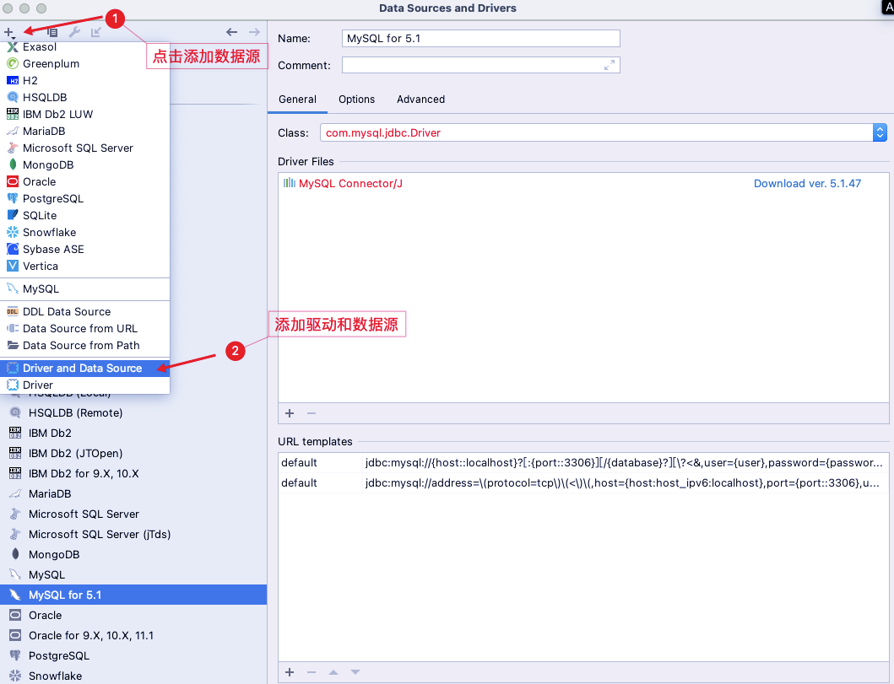Image resolution: width=894 pixels, height=684 pixels.
Task: Select MySQL Connector/J driver file
Action: click(x=350, y=183)
